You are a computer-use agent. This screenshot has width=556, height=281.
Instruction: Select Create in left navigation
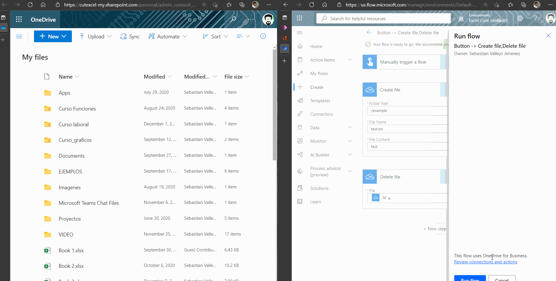[x=317, y=87]
